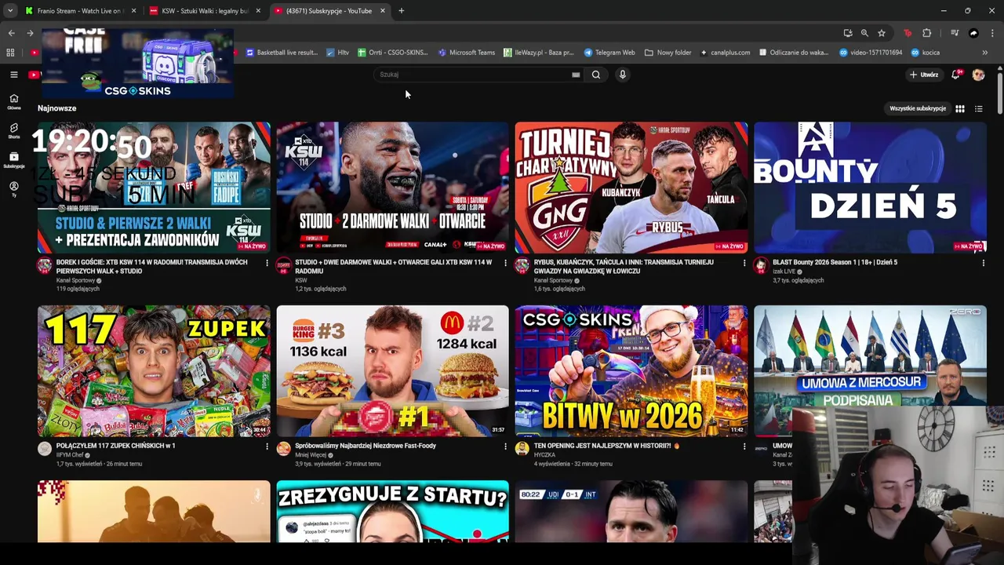The width and height of the screenshot is (1004, 565).
Task: Open the browser zoom magnifier icon
Action: click(864, 33)
